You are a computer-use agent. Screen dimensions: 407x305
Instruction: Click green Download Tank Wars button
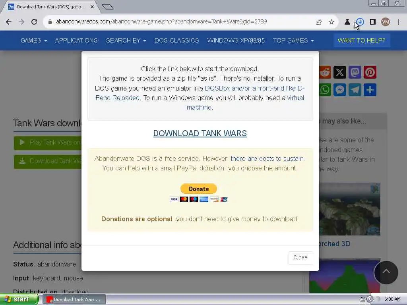click(48, 161)
